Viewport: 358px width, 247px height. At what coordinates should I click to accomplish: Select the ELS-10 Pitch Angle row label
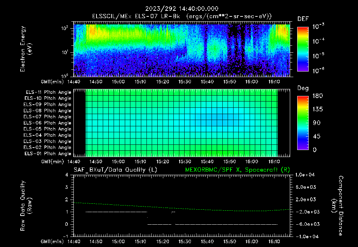[x=48, y=98]
